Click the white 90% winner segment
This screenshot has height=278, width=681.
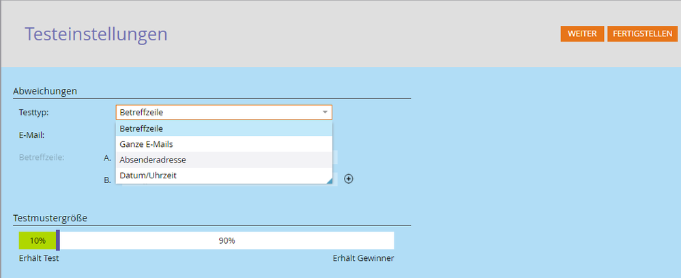pos(227,240)
